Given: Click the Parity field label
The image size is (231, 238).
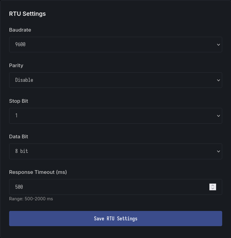Looking at the screenshot, I should pos(16,65).
